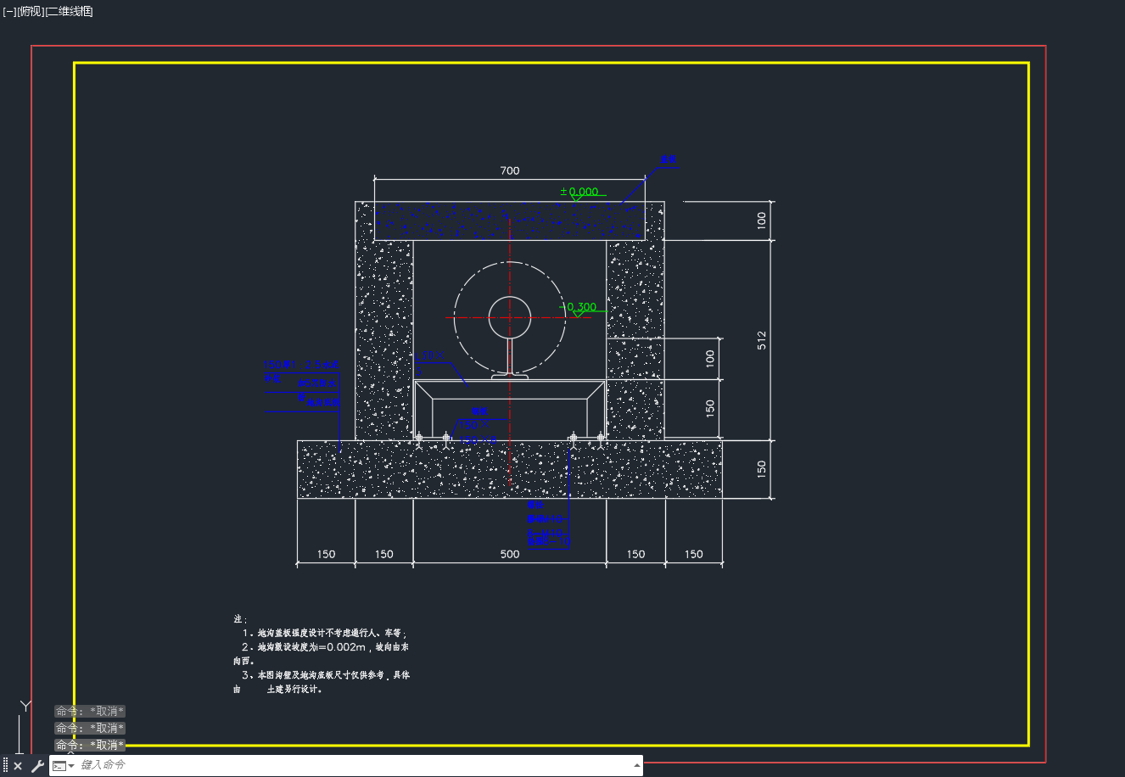
Task: Select the 500 bottom dimension text
Action: [510, 554]
